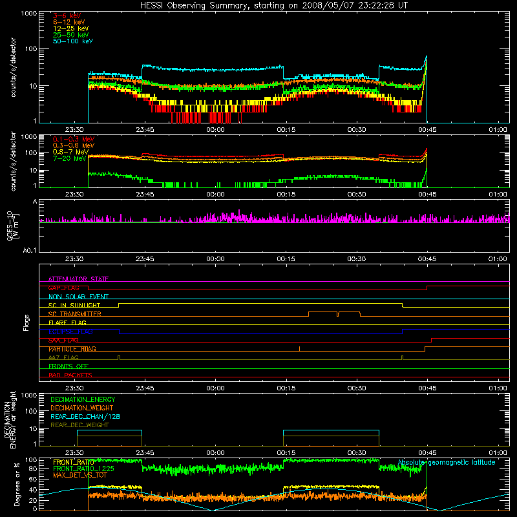Click the FLARE_FLAG label
The width and height of the screenshot is (517, 517).
point(67,322)
